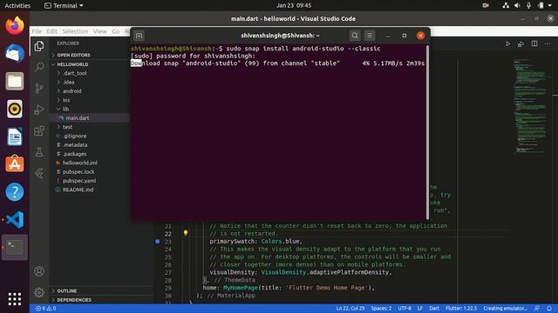The image size is (558, 313).
Task: Show Applications grid in the dock
Action: (x=15, y=299)
